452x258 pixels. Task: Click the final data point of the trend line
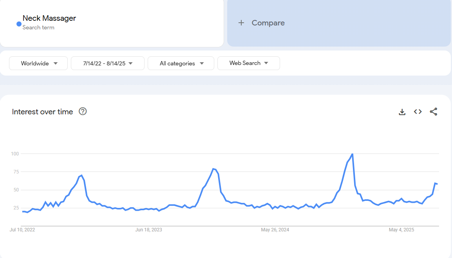coord(437,184)
